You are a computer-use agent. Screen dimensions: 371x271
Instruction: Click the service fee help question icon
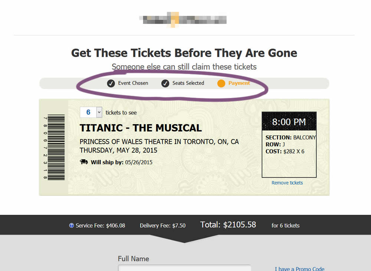coord(72,225)
